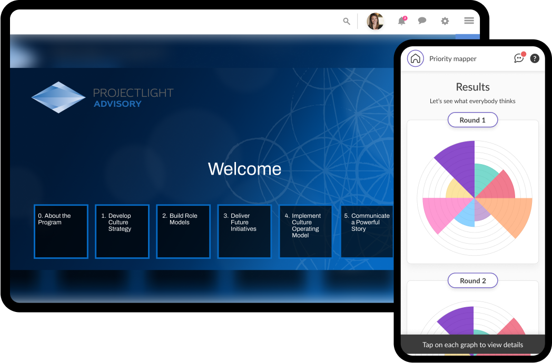The image size is (552, 363).
Task: Click the home icon in Priority mapper
Action: [x=415, y=58]
